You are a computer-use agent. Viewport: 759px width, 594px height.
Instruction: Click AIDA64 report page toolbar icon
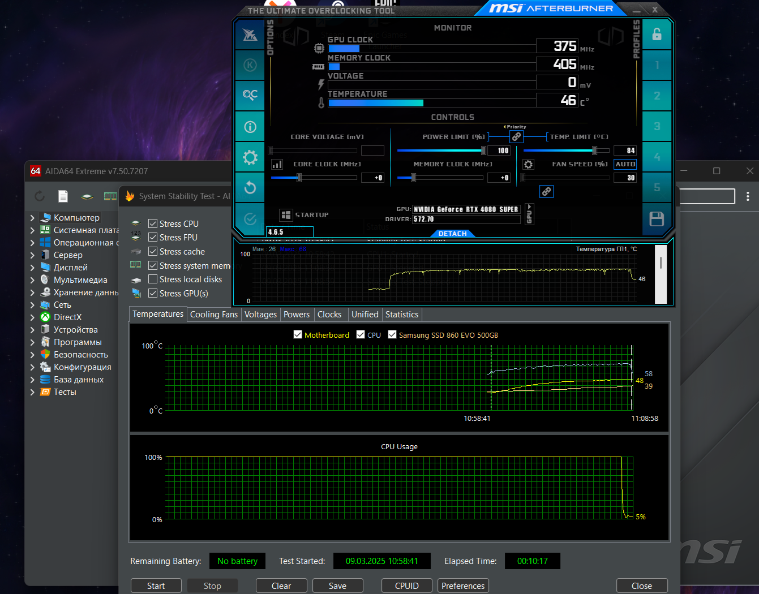point(63,196)
